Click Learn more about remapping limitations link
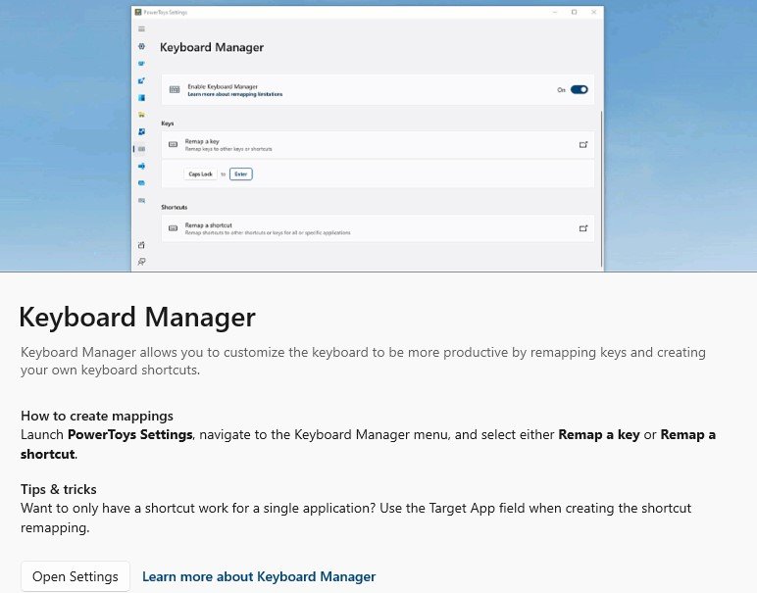The image size is (757, 593). (x=235, y=94)
